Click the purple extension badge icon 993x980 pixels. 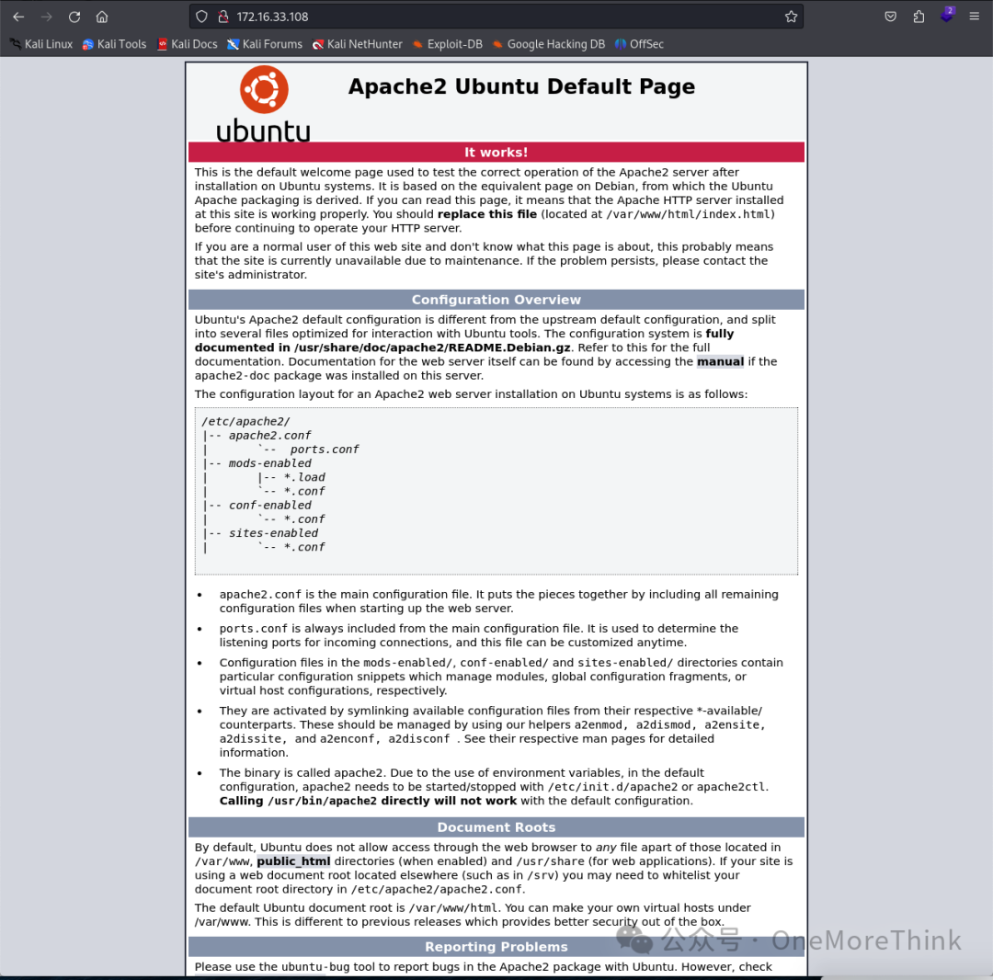pos(947,16)
